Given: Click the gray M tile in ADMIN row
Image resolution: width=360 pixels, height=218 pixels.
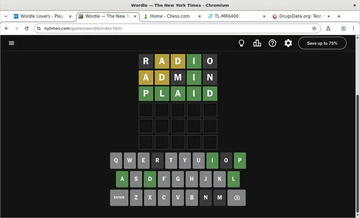Looking at the screenshot, I should [x=178, y=77].
